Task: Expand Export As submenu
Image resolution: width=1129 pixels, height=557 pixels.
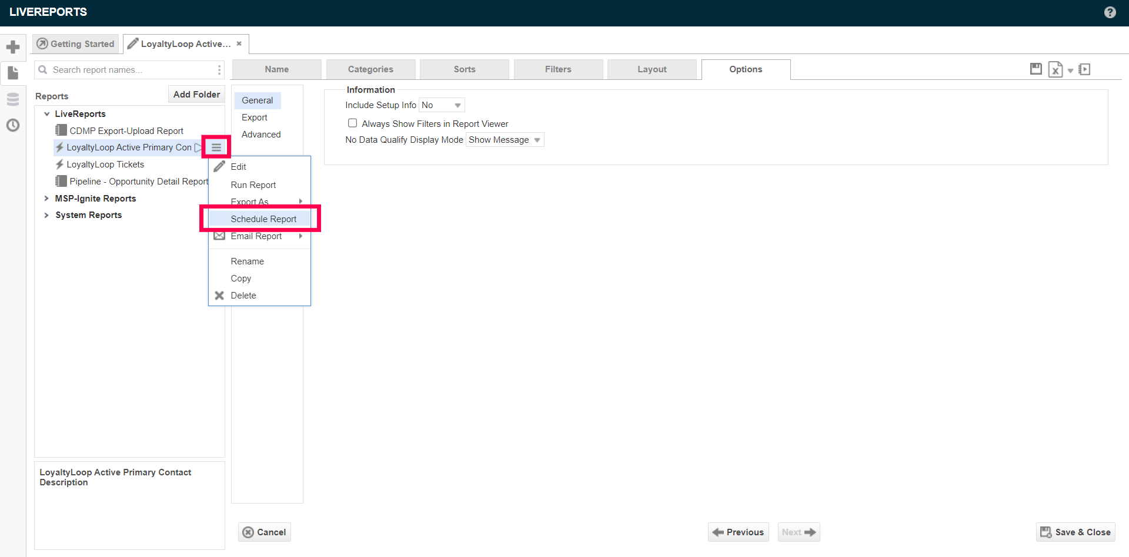Action: [x=259, y=202]
